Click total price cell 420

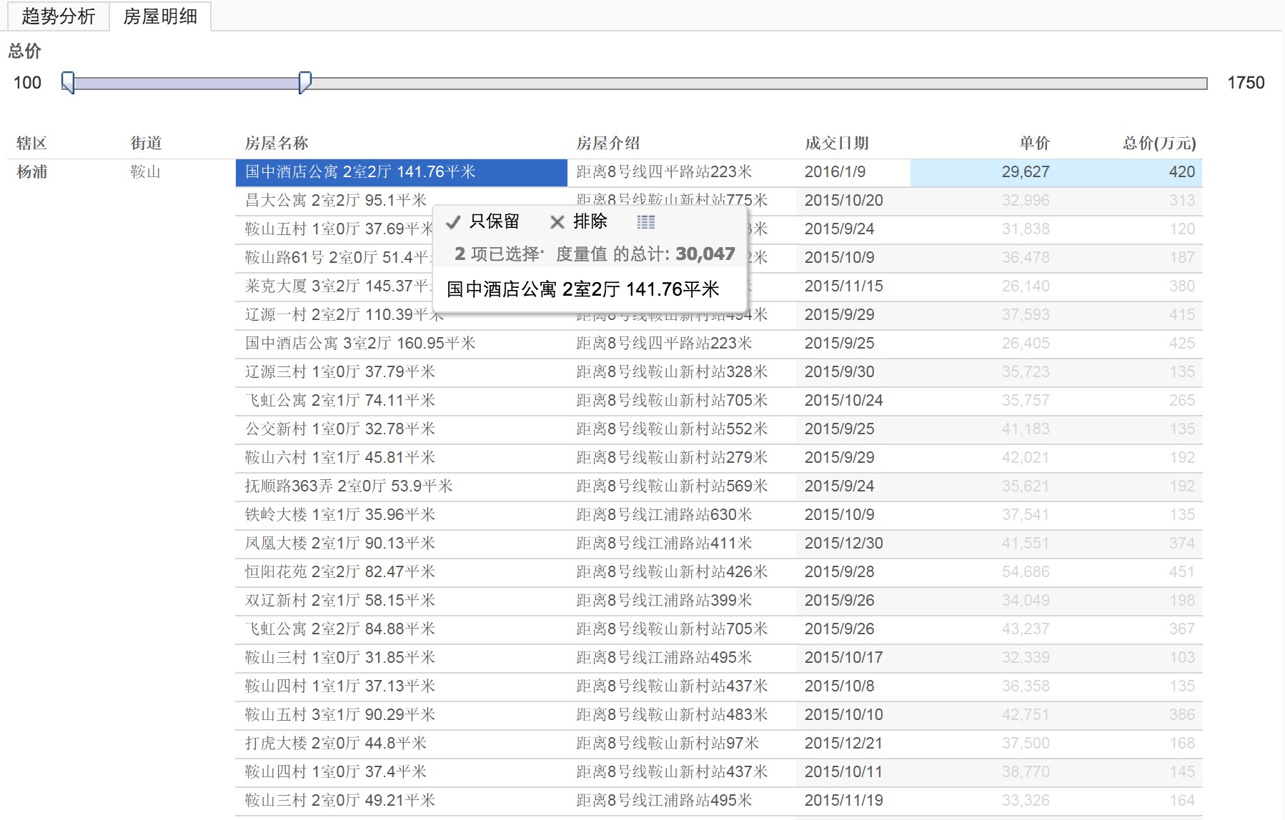[x=1182, y=171]
